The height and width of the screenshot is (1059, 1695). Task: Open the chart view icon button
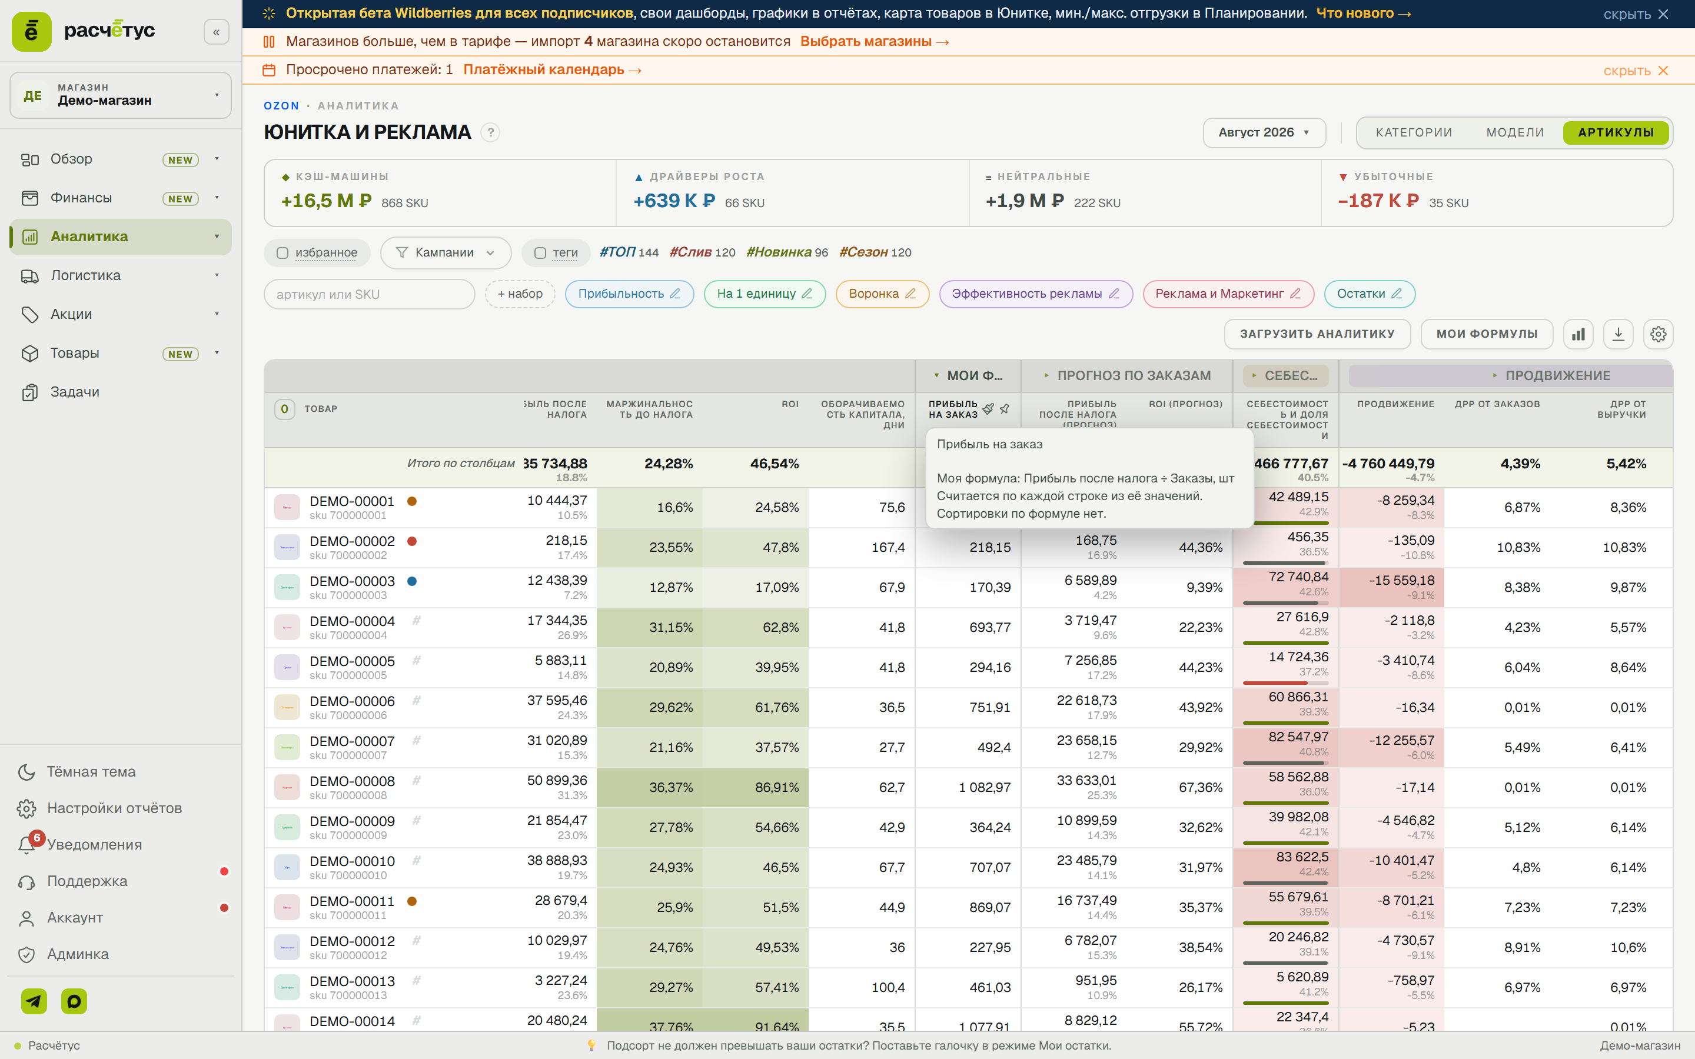coord(1578,334)
